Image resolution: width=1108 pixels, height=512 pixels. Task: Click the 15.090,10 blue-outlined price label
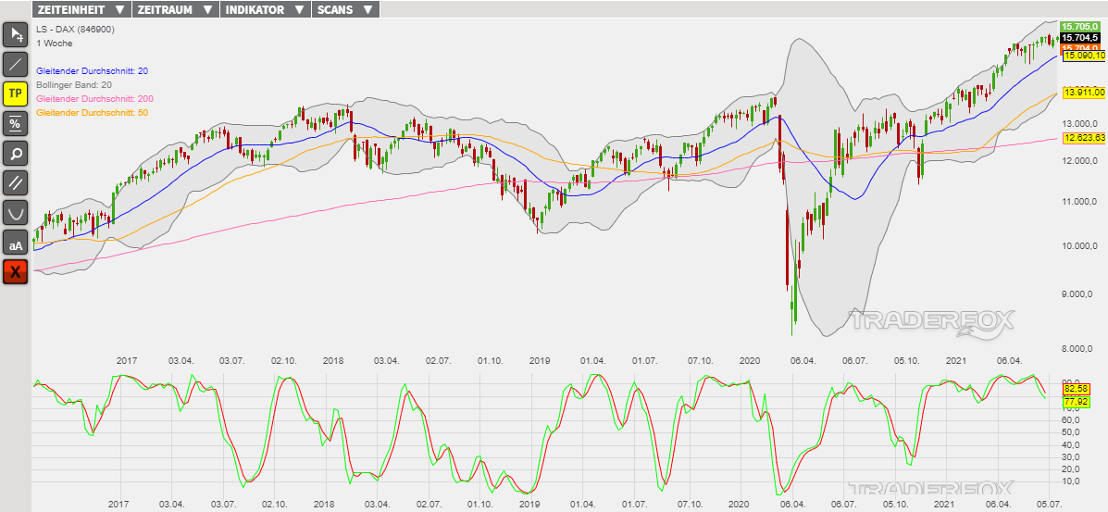[1084, 56]
